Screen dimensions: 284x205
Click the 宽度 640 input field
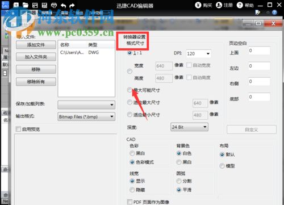tap(164, 66)
